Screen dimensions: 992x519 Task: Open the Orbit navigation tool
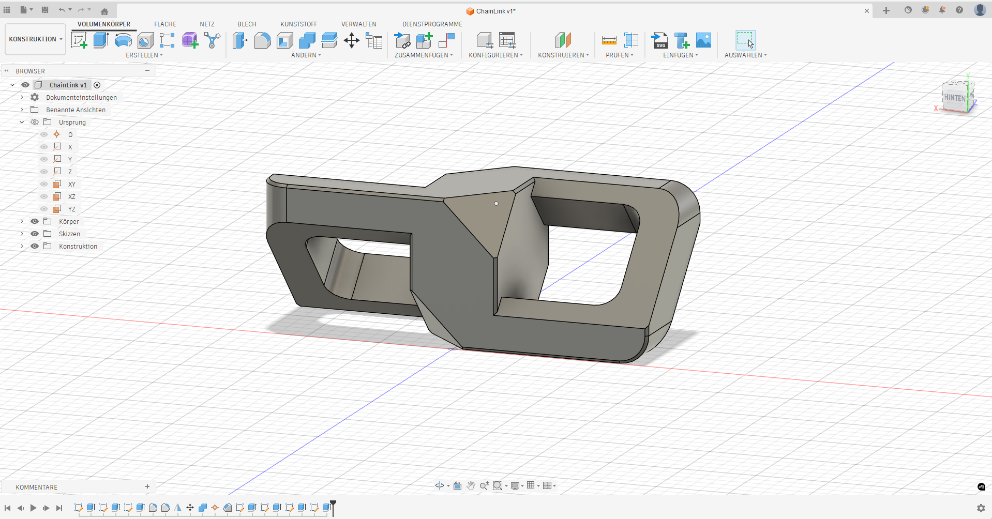click(x=440, y=485)
